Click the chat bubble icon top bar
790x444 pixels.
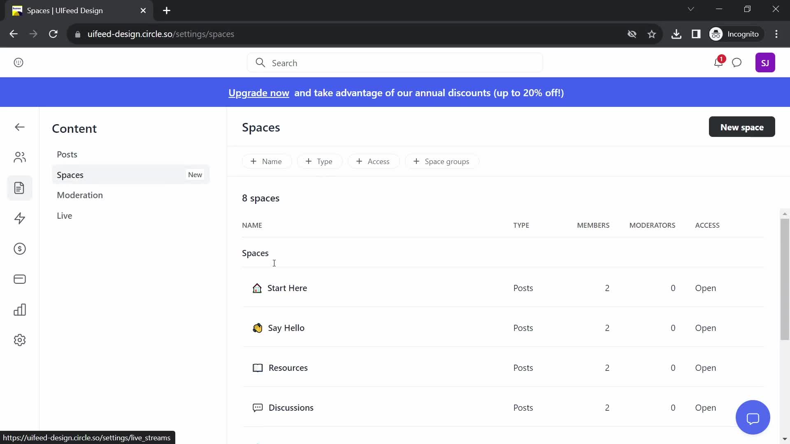tap(737, 63)
